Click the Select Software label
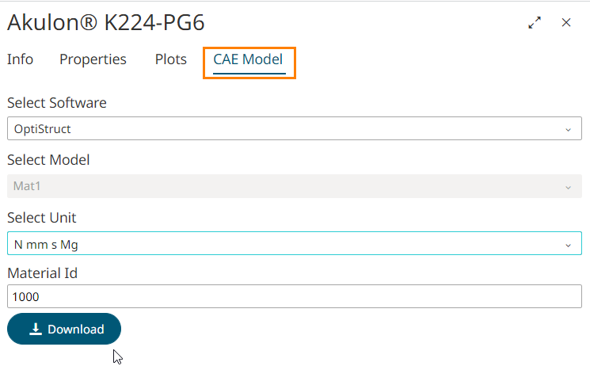Image resolution: width=590 pixels, height=385 pixels. (56, 103)
